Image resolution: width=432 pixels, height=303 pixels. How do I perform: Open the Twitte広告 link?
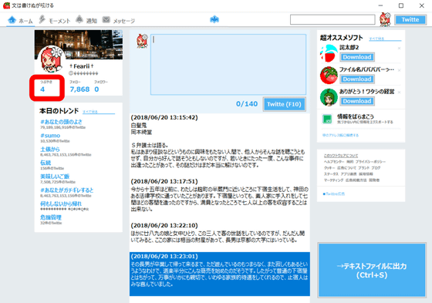coord(334,194)
